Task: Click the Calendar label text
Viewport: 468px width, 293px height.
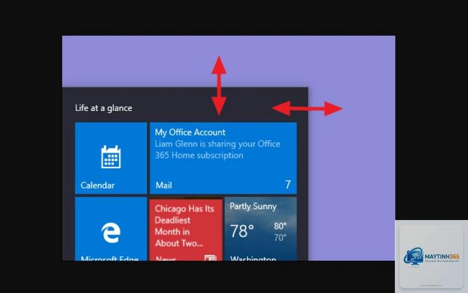Action: [x=97, y=185]
